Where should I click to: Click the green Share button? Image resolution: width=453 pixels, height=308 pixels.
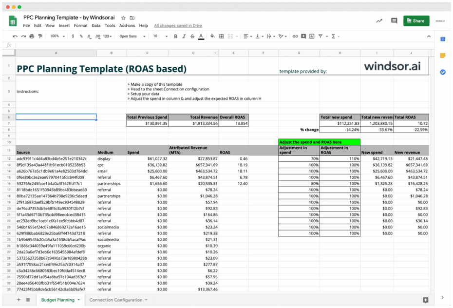point(416,21)
